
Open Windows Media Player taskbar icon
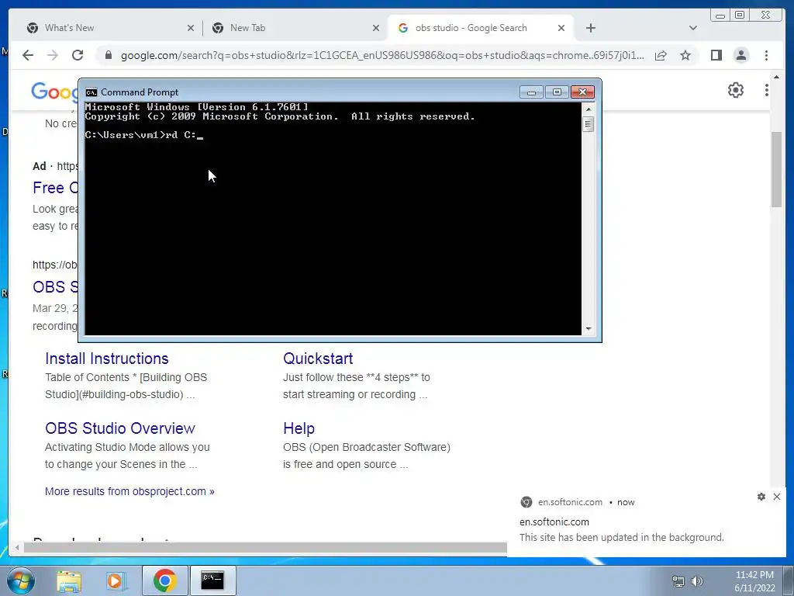[116, 580]
